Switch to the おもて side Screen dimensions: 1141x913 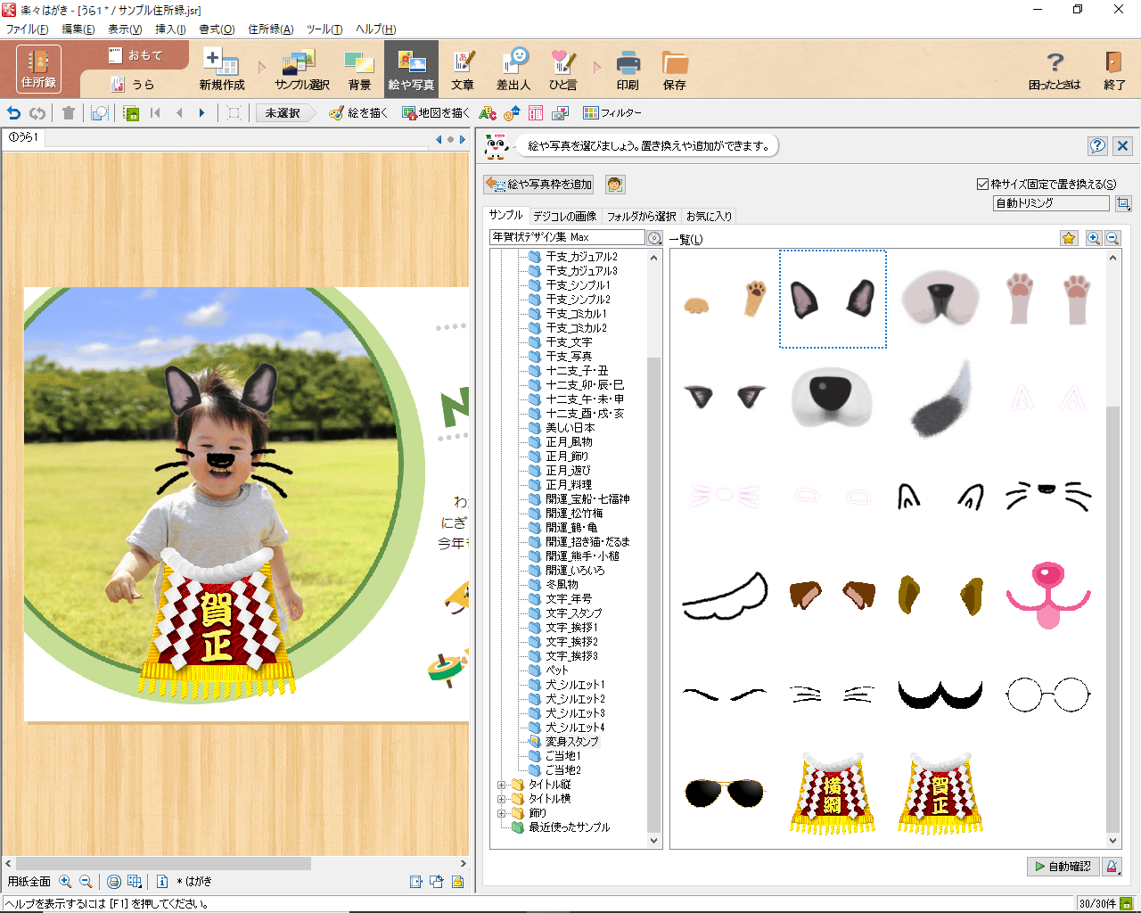135,55
